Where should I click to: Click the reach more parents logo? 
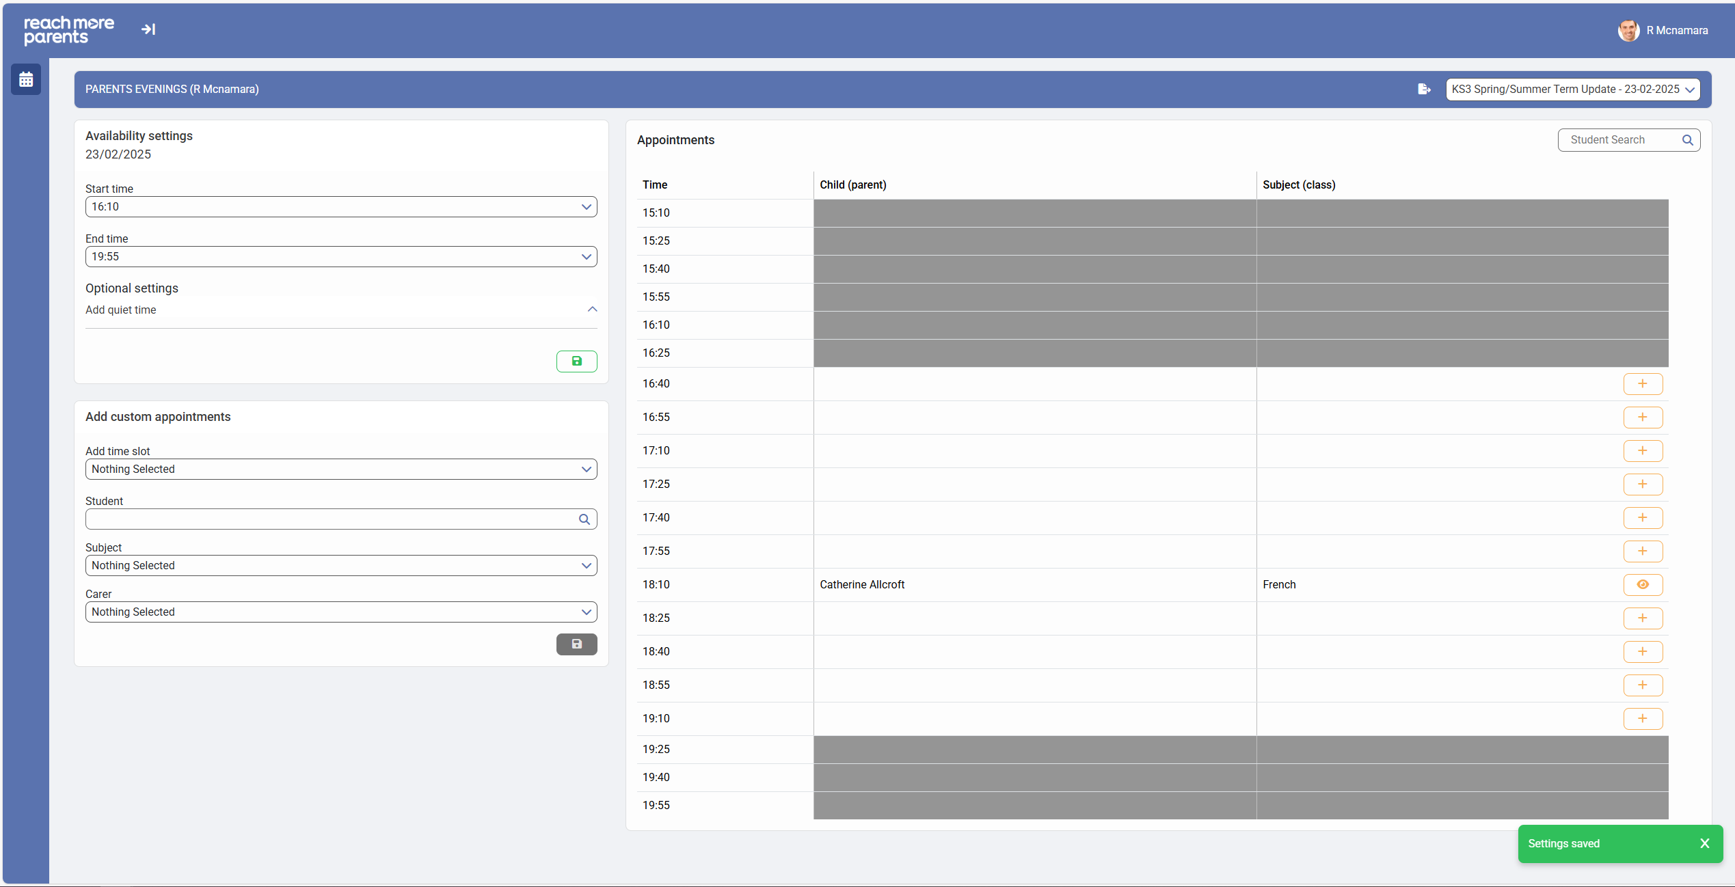click(69, 31)
